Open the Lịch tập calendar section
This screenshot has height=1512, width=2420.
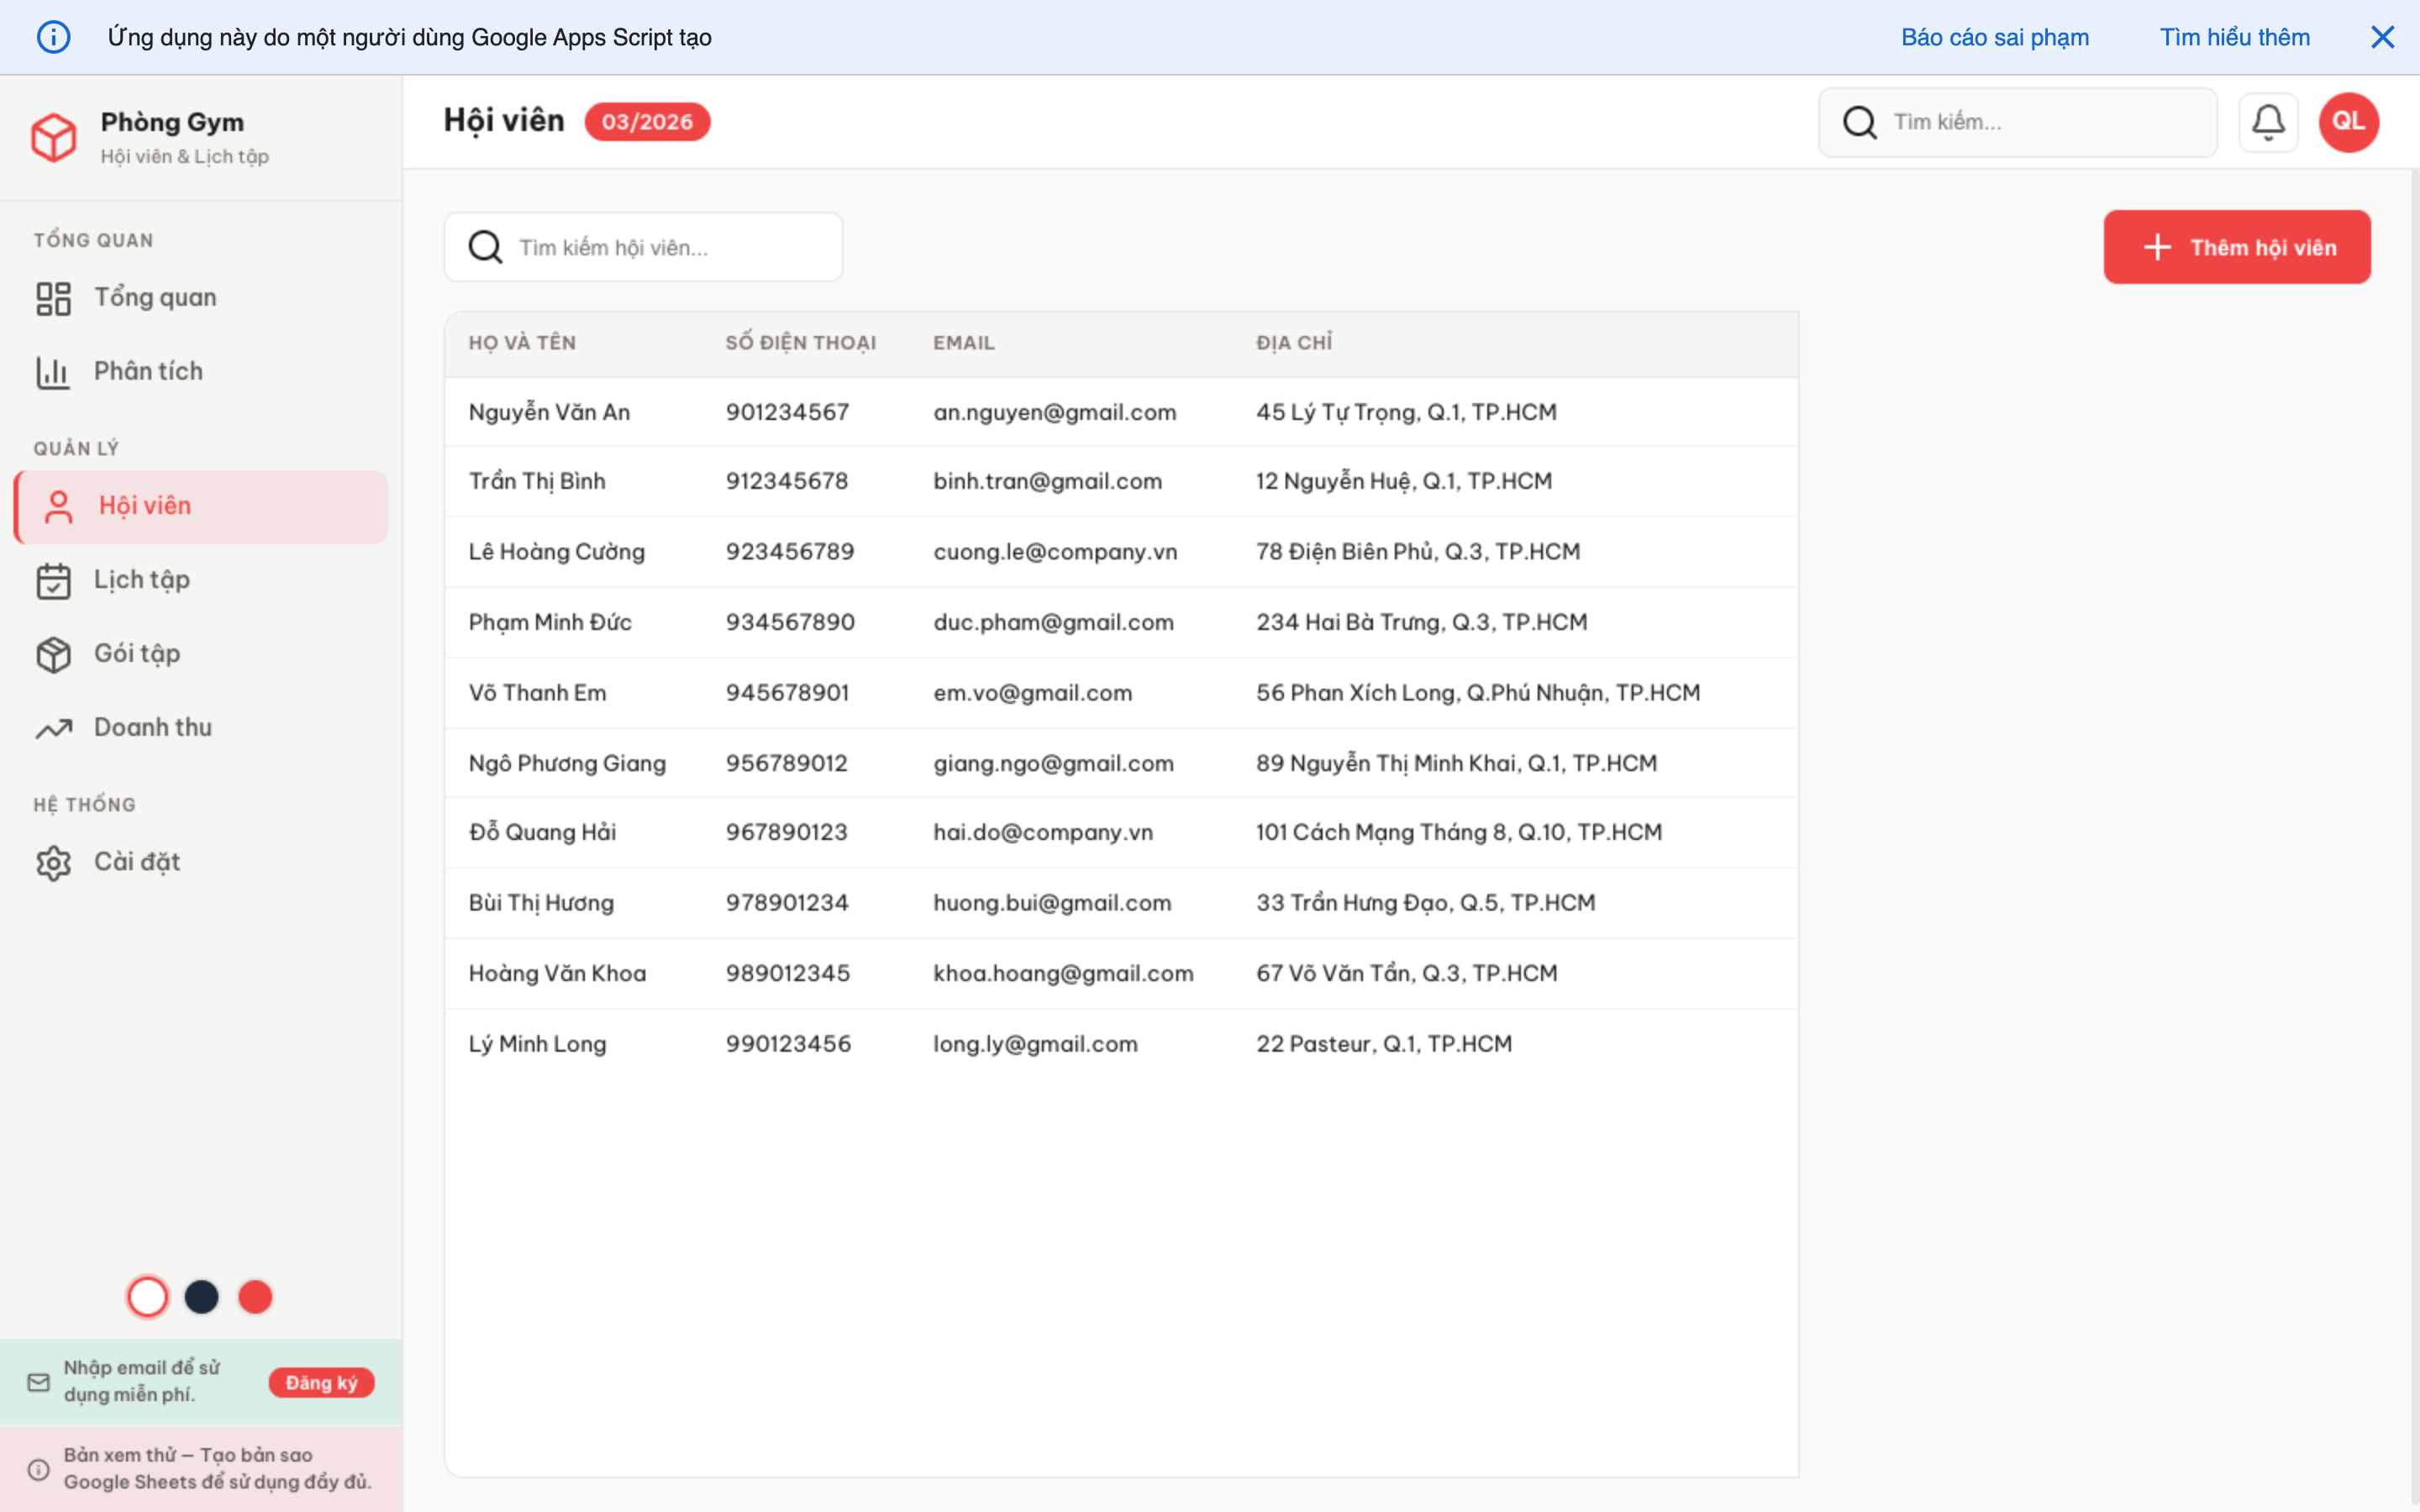coord(141,579)
